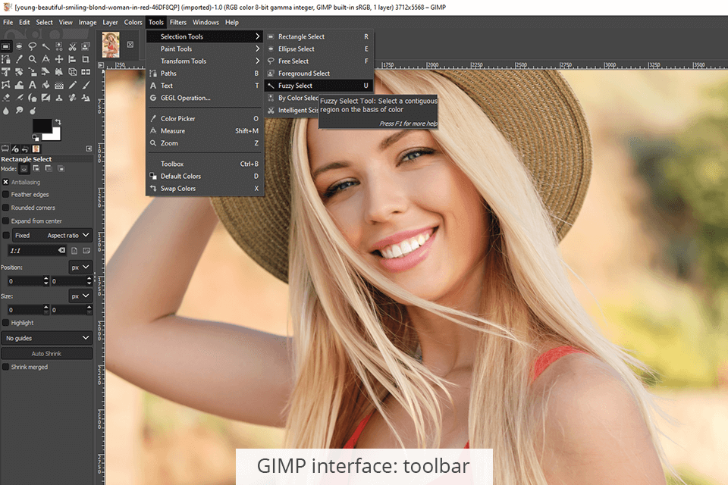Image resolution: width=728 pixels, height=485 pixels.
Task: Check Expand from center
Action: [x=5, y=221]
